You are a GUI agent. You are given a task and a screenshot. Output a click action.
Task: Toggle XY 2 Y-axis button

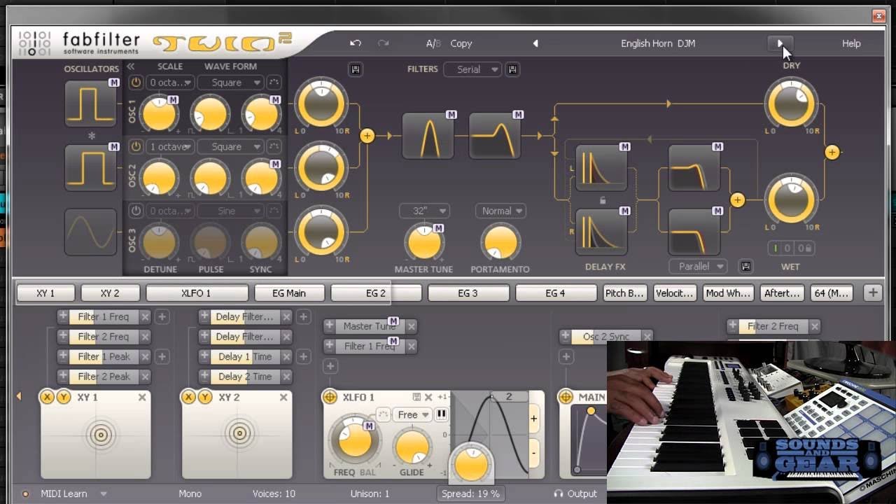click(205, 398)
